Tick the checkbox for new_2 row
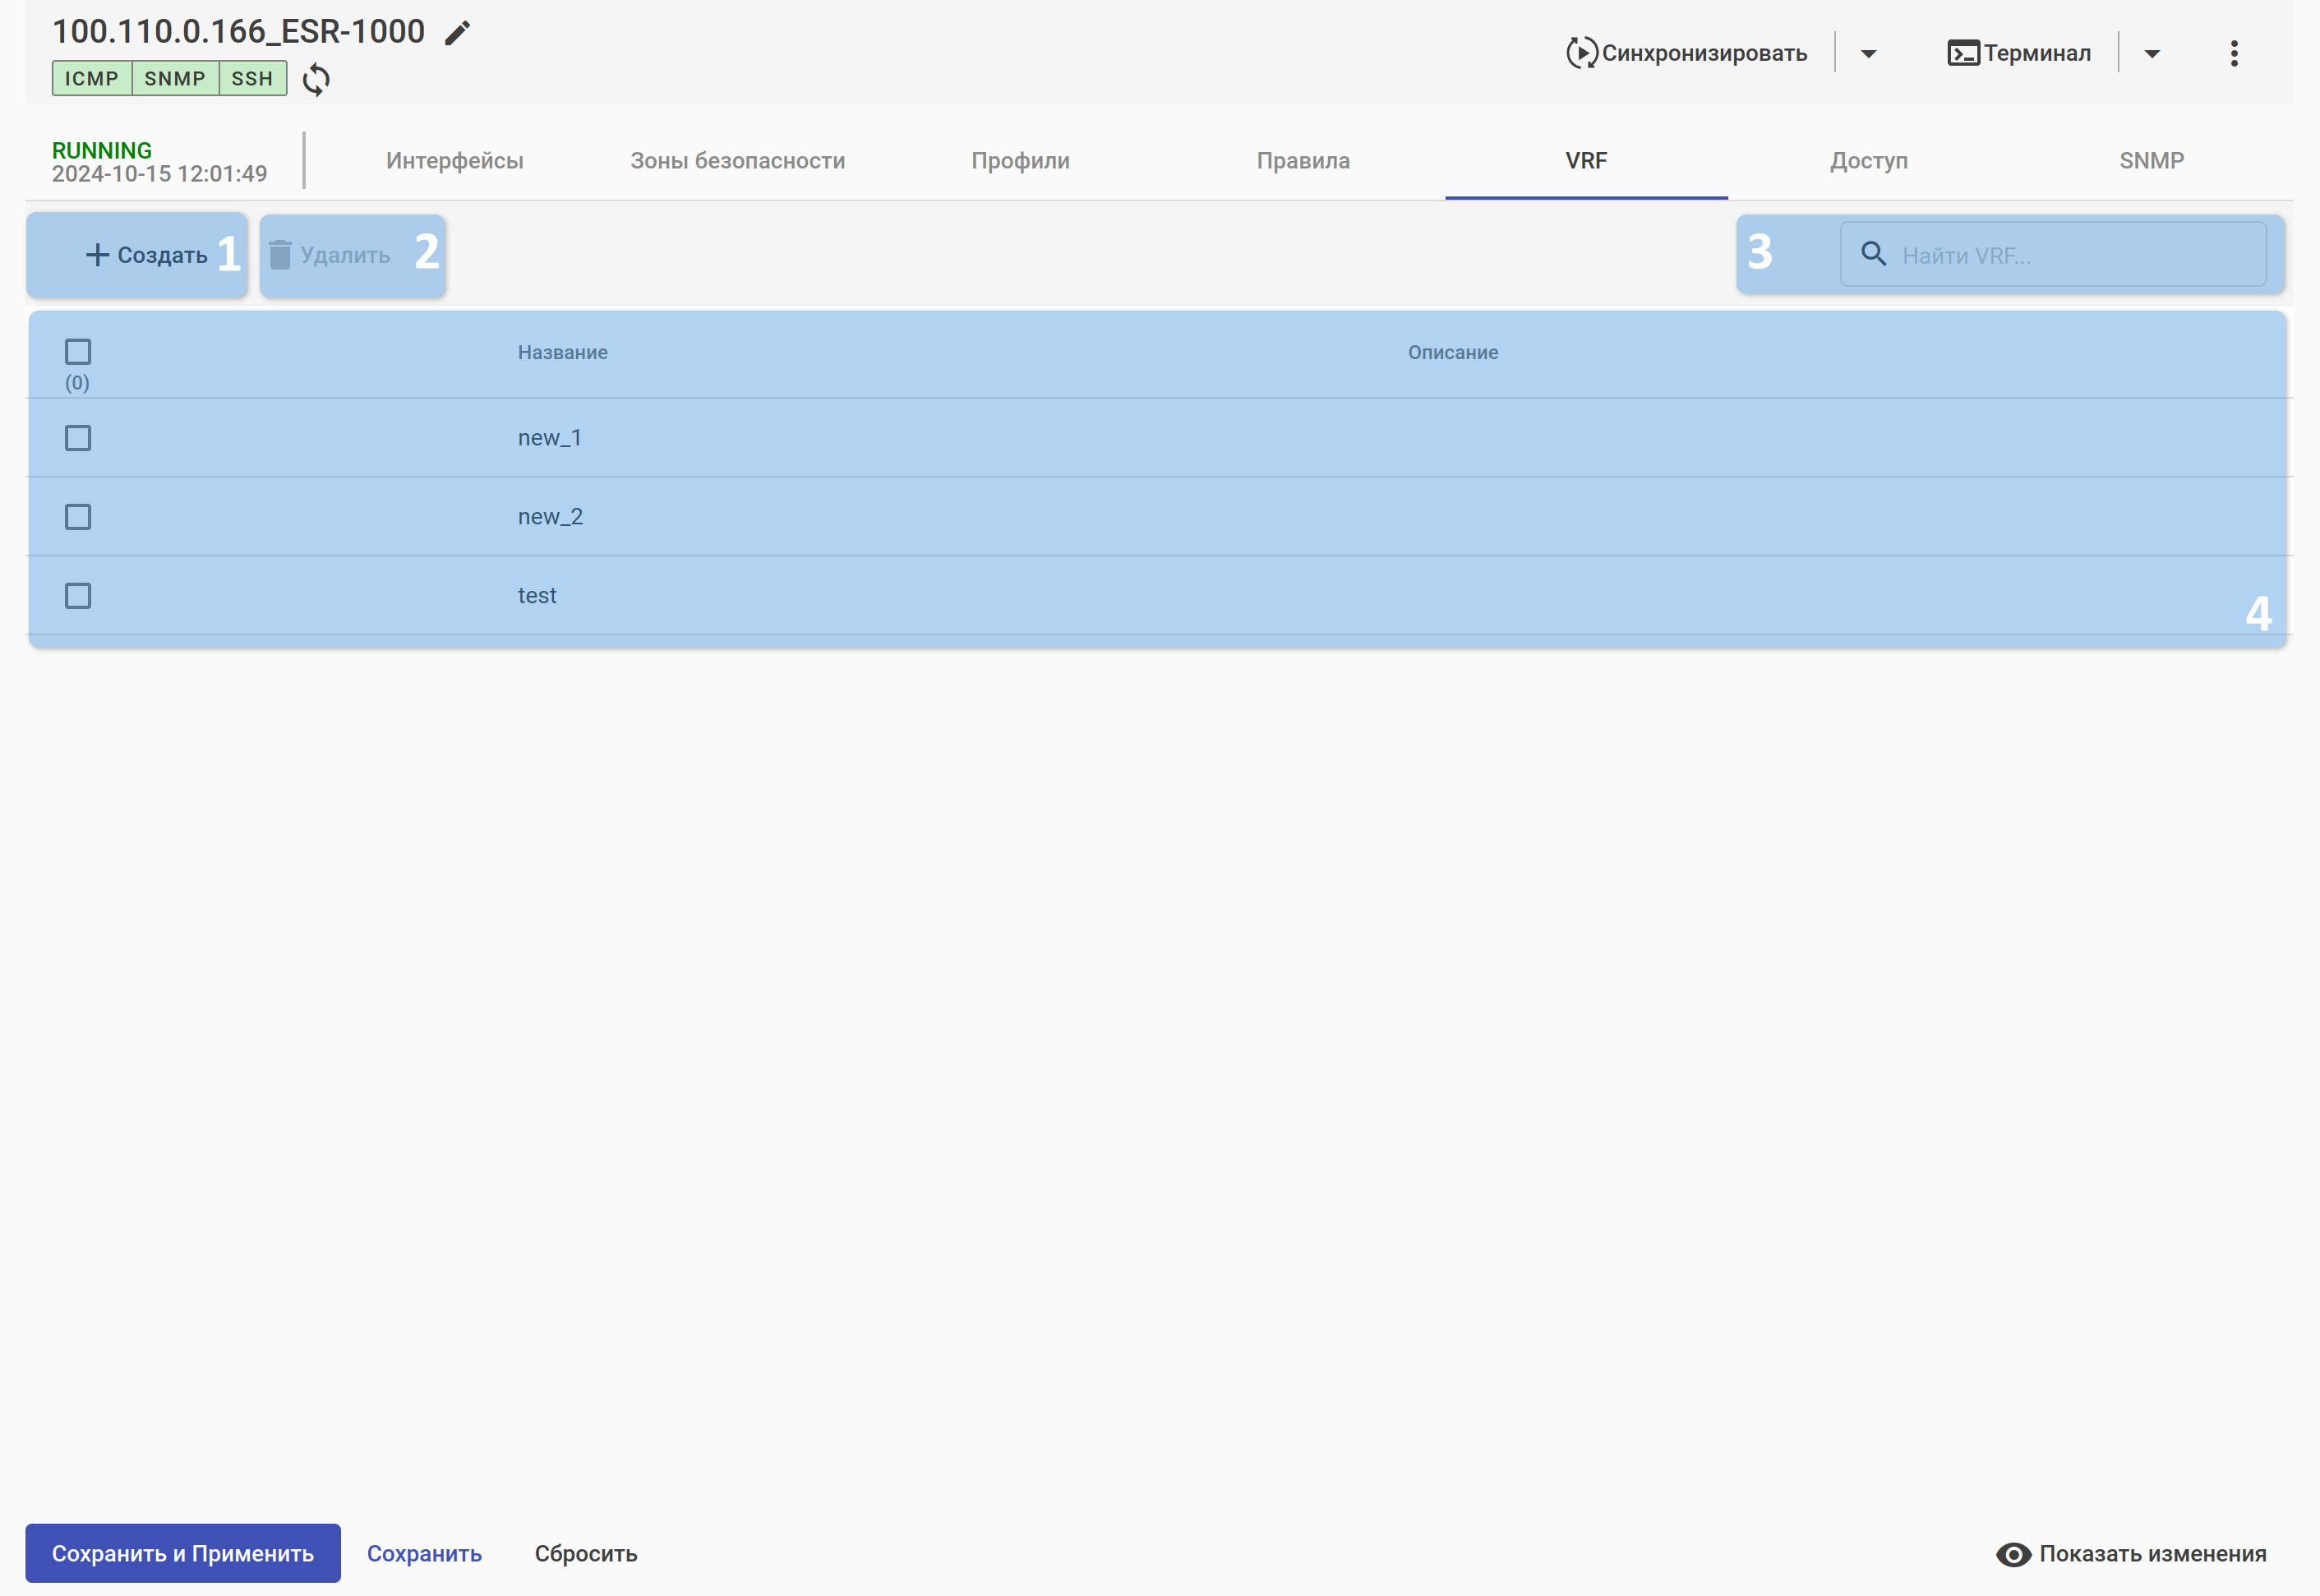Viewport: 2320px width, 1596px height. tap(78, 517)
